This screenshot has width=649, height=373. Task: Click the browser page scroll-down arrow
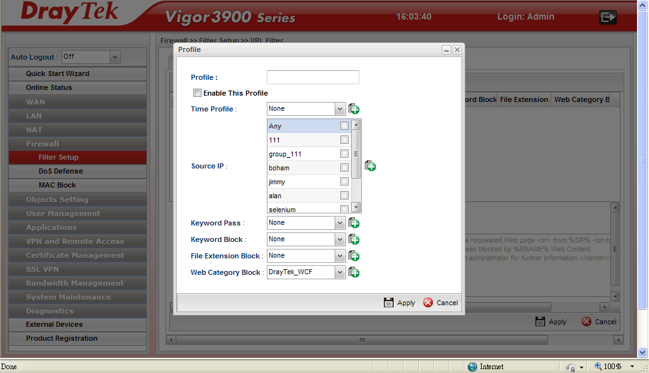643,352
